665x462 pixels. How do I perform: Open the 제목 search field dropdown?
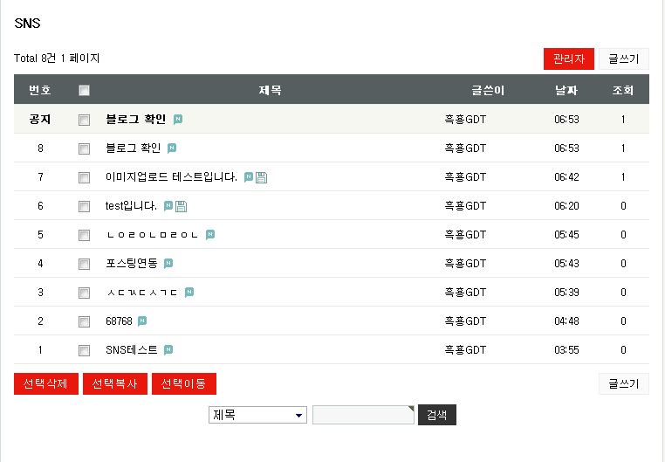(257, 415)
